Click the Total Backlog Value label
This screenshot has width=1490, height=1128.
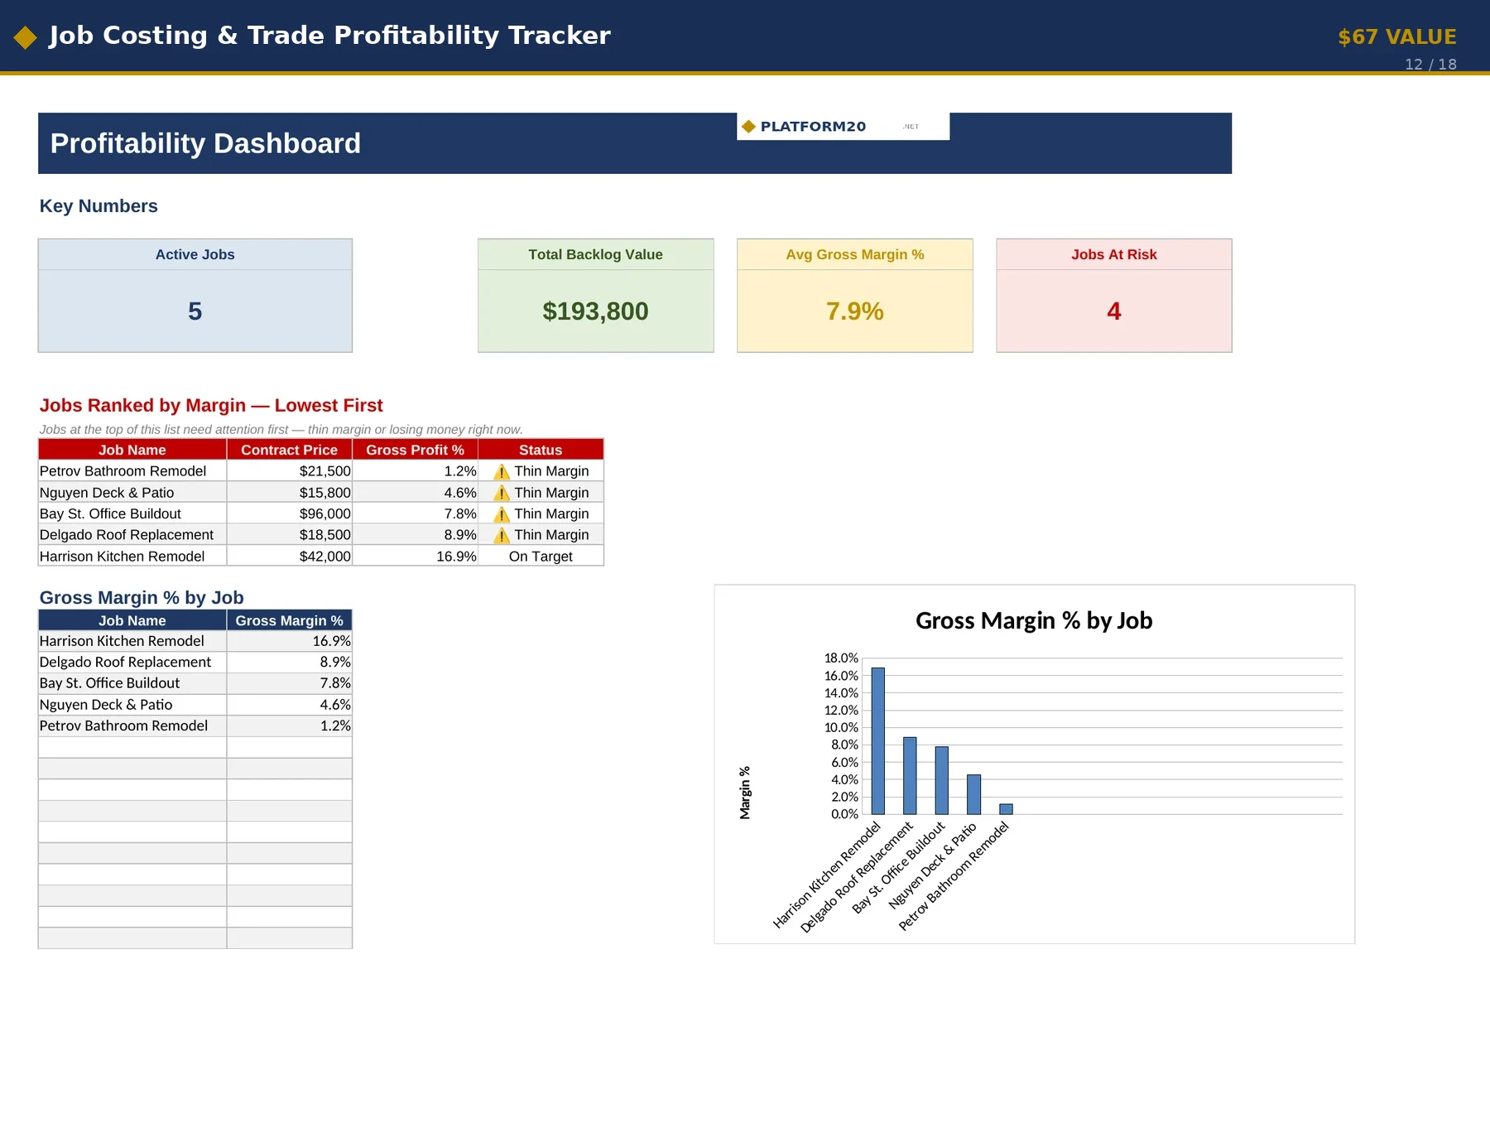click(595, 254)
